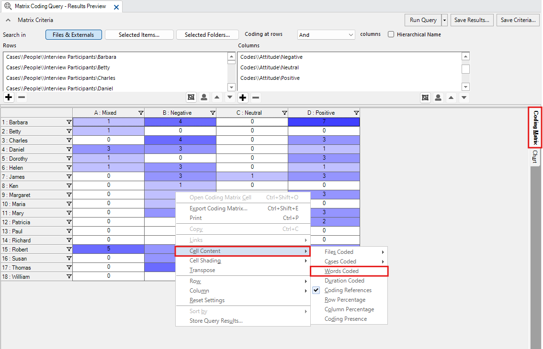Click the filter icon on column D : Positive

356,113
